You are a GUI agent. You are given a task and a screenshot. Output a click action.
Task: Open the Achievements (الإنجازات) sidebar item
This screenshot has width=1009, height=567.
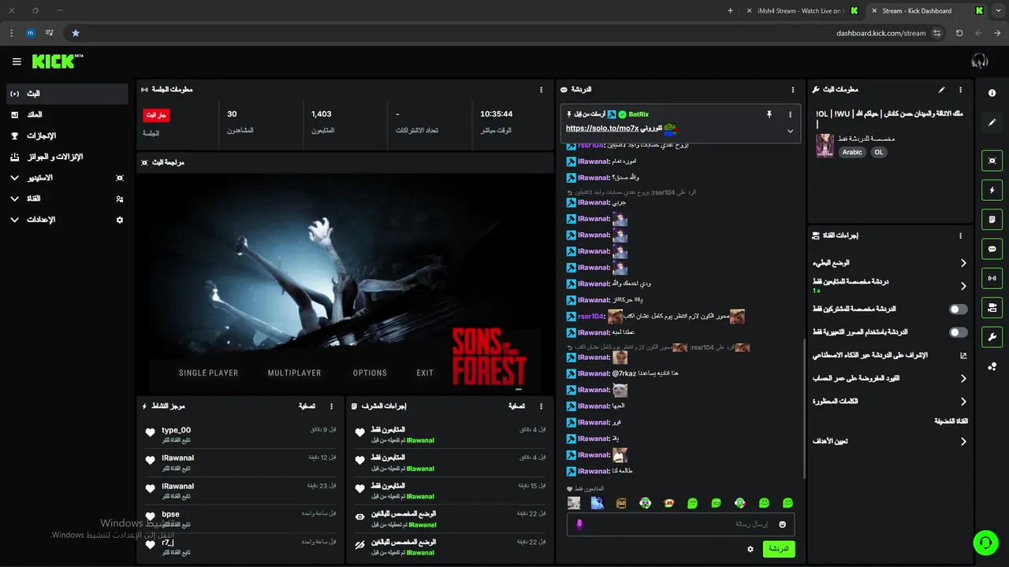(67, 135)
